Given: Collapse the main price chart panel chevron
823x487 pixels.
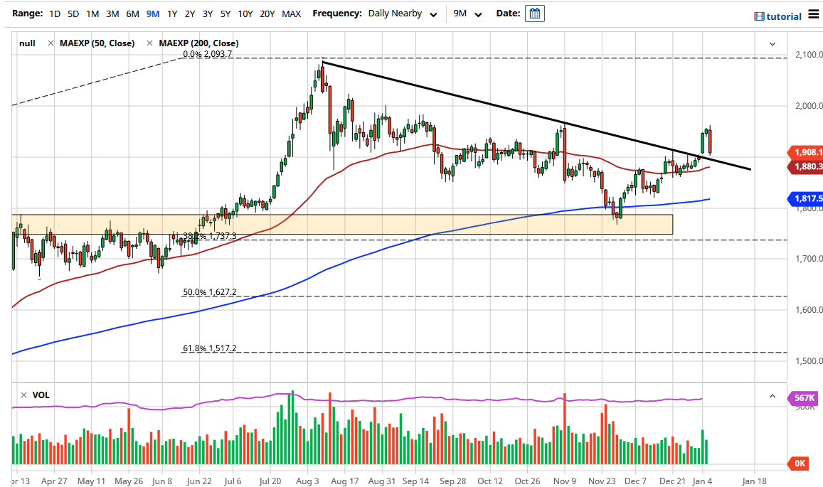Looking at the screenshot, I should 772,43.
